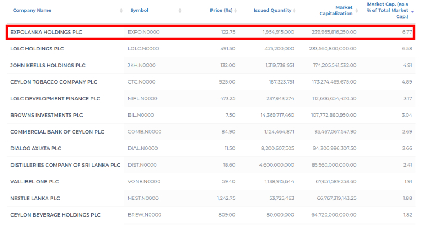422x225 pixels.
Task: Click market capitalization 112,606,654,420.50
Action: tap(335, 99)
